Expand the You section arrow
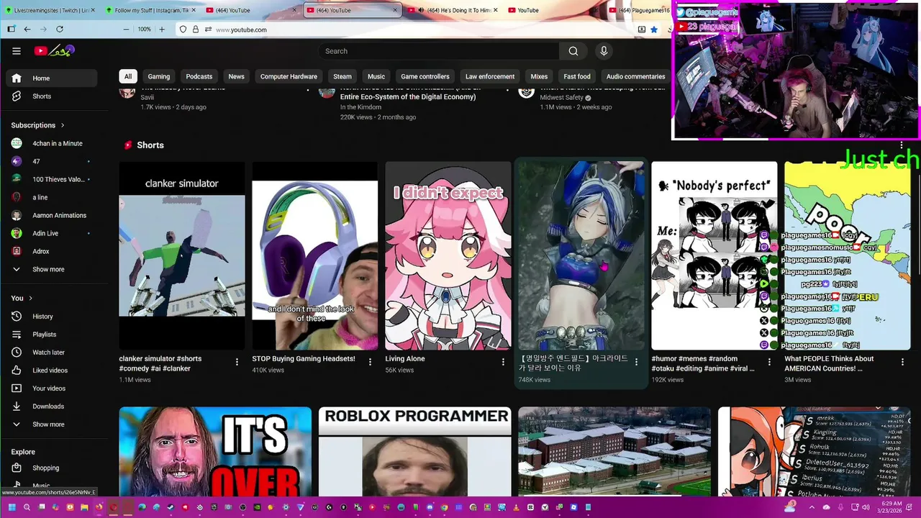 point(30,298)
